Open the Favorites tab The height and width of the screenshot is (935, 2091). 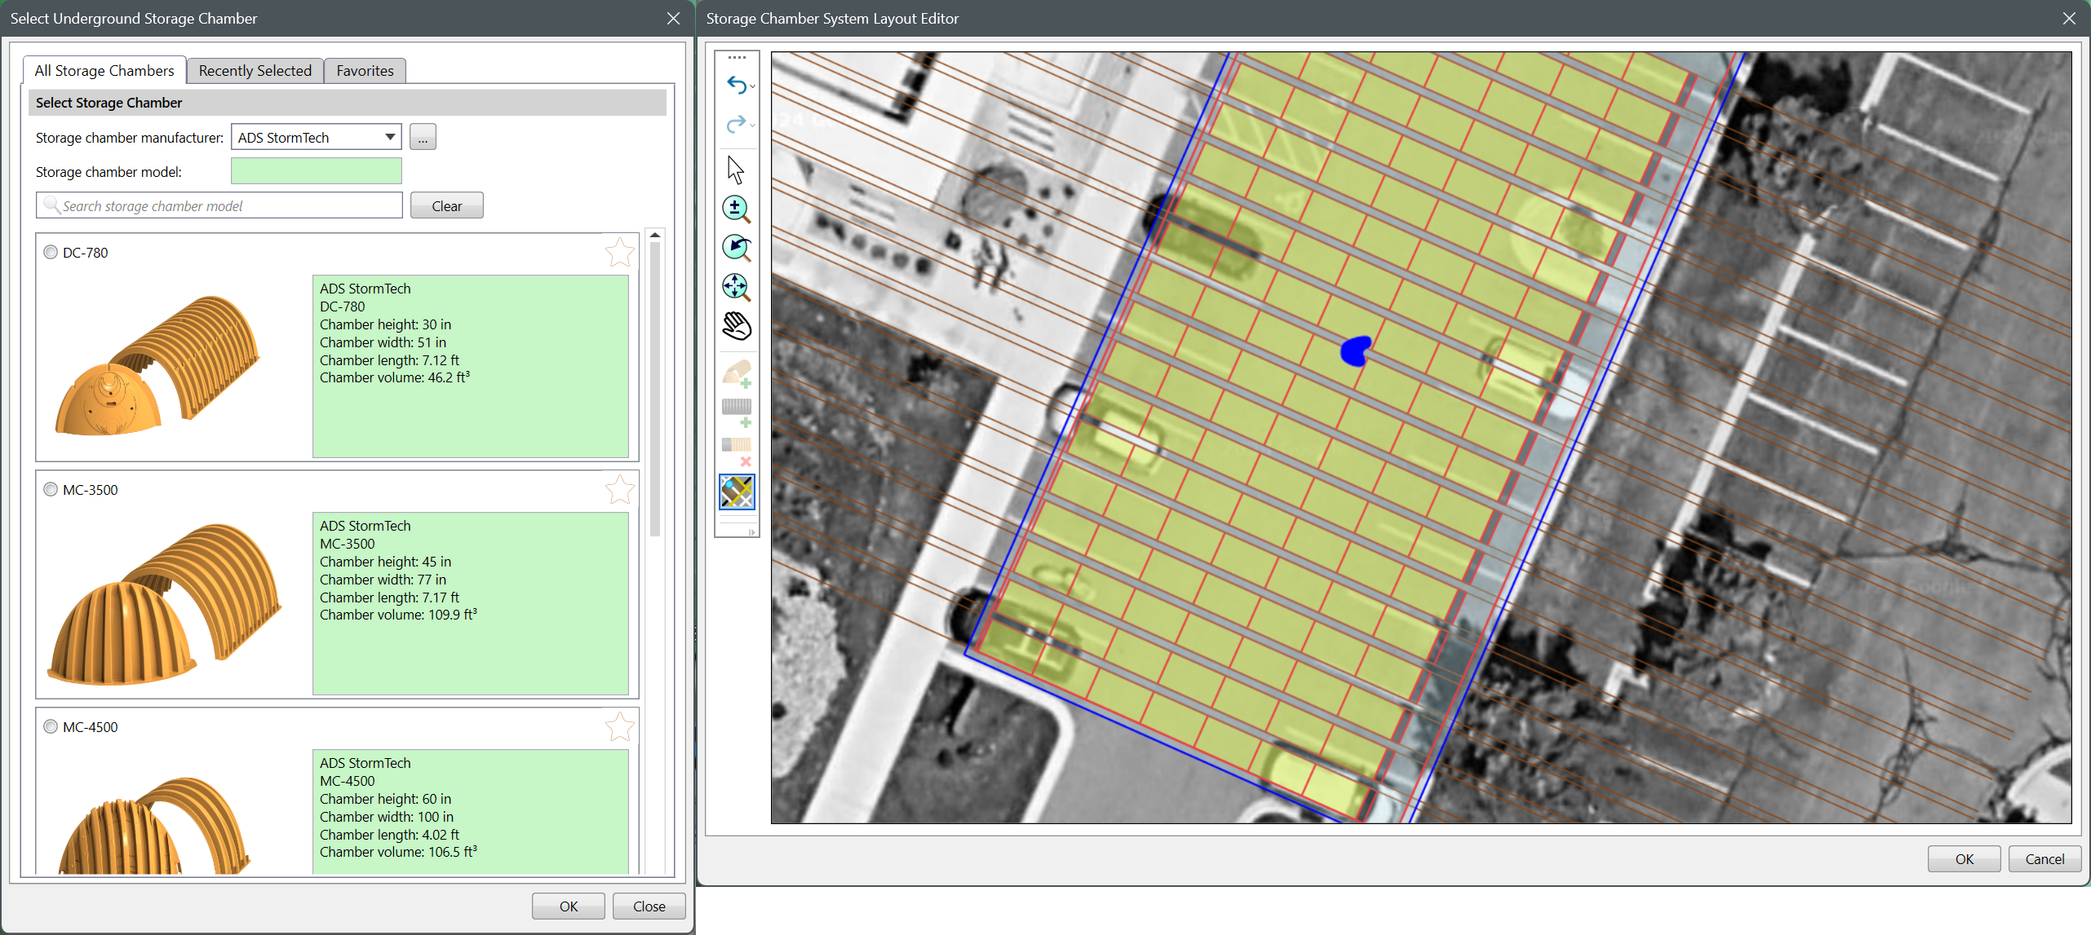[365, 71]
